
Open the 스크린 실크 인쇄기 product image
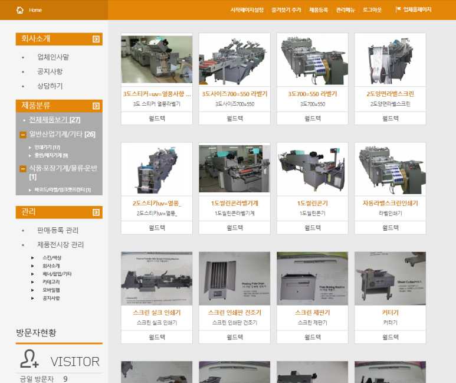157,279
